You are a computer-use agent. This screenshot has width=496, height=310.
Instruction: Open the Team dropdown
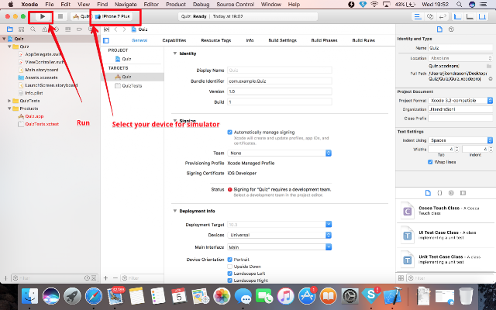[x=280, y=153]
